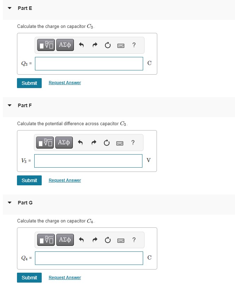Image resolution: width=235 pixels, height=284 pixels.
Task: Open Greek symbols palette in Part E
Action: (65, 45)
